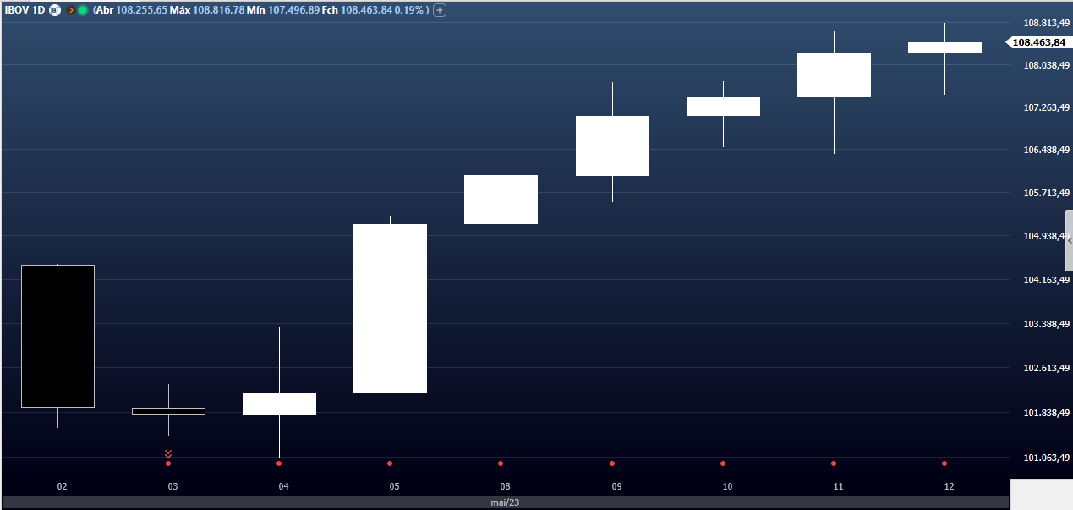The height and width of the screenshot is (510, 1073).
Task: Click the mai/23 horizontal scrollbar
Action: (x=506, y=502)
